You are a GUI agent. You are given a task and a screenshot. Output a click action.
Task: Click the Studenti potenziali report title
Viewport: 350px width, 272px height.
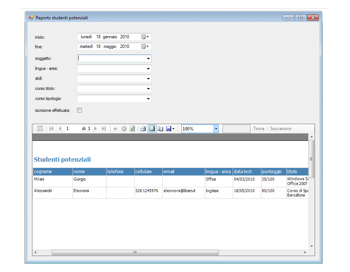[62, 159]
